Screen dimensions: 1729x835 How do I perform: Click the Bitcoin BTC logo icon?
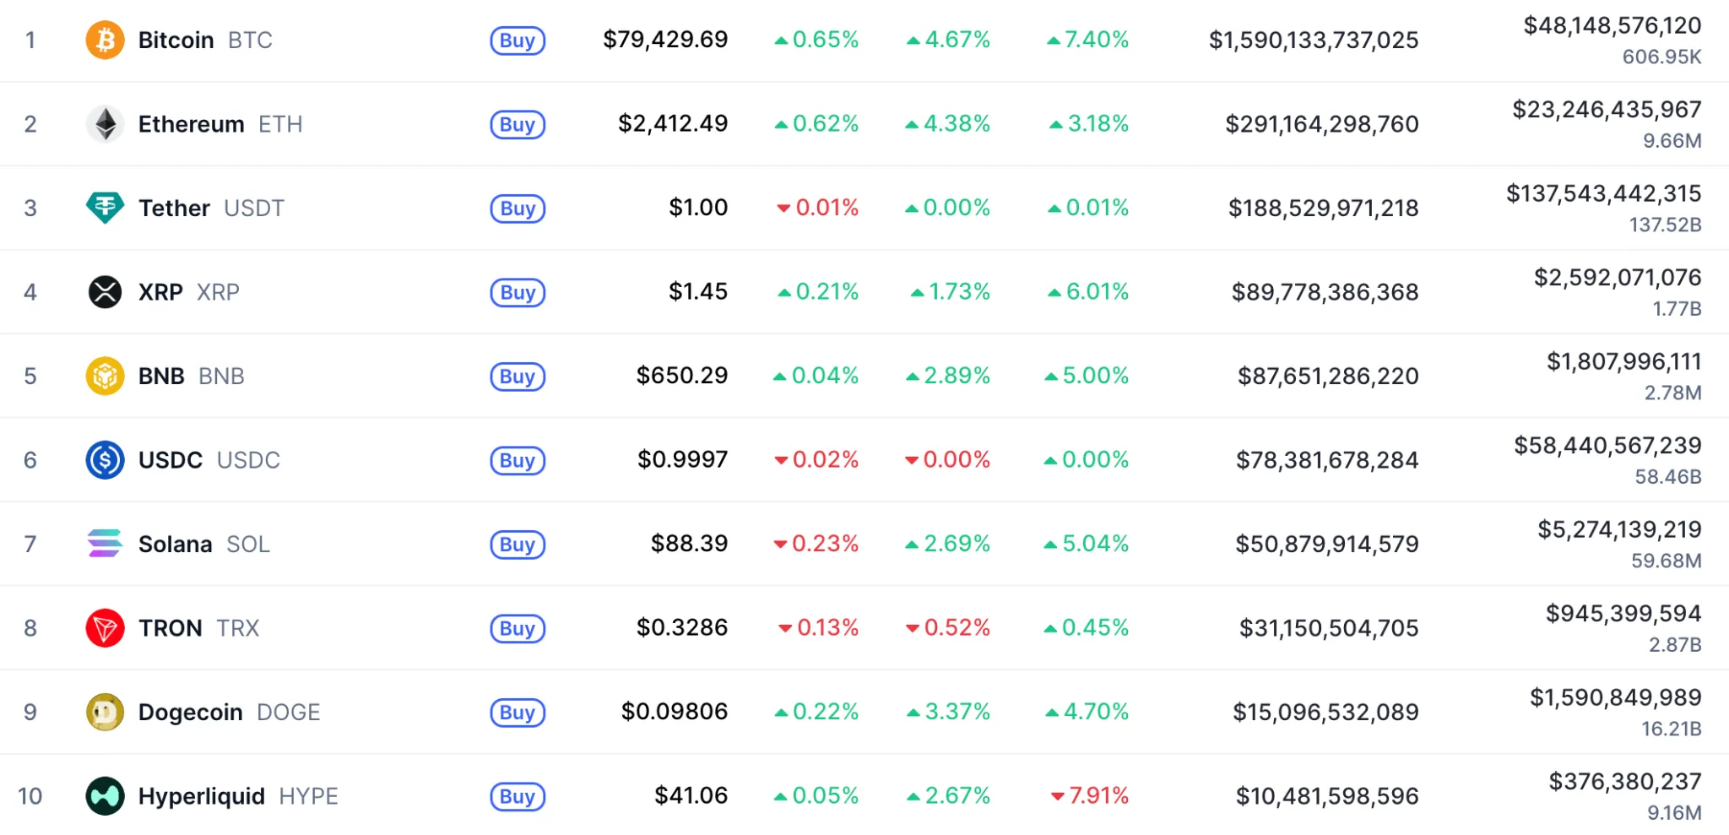pos(105,39)
